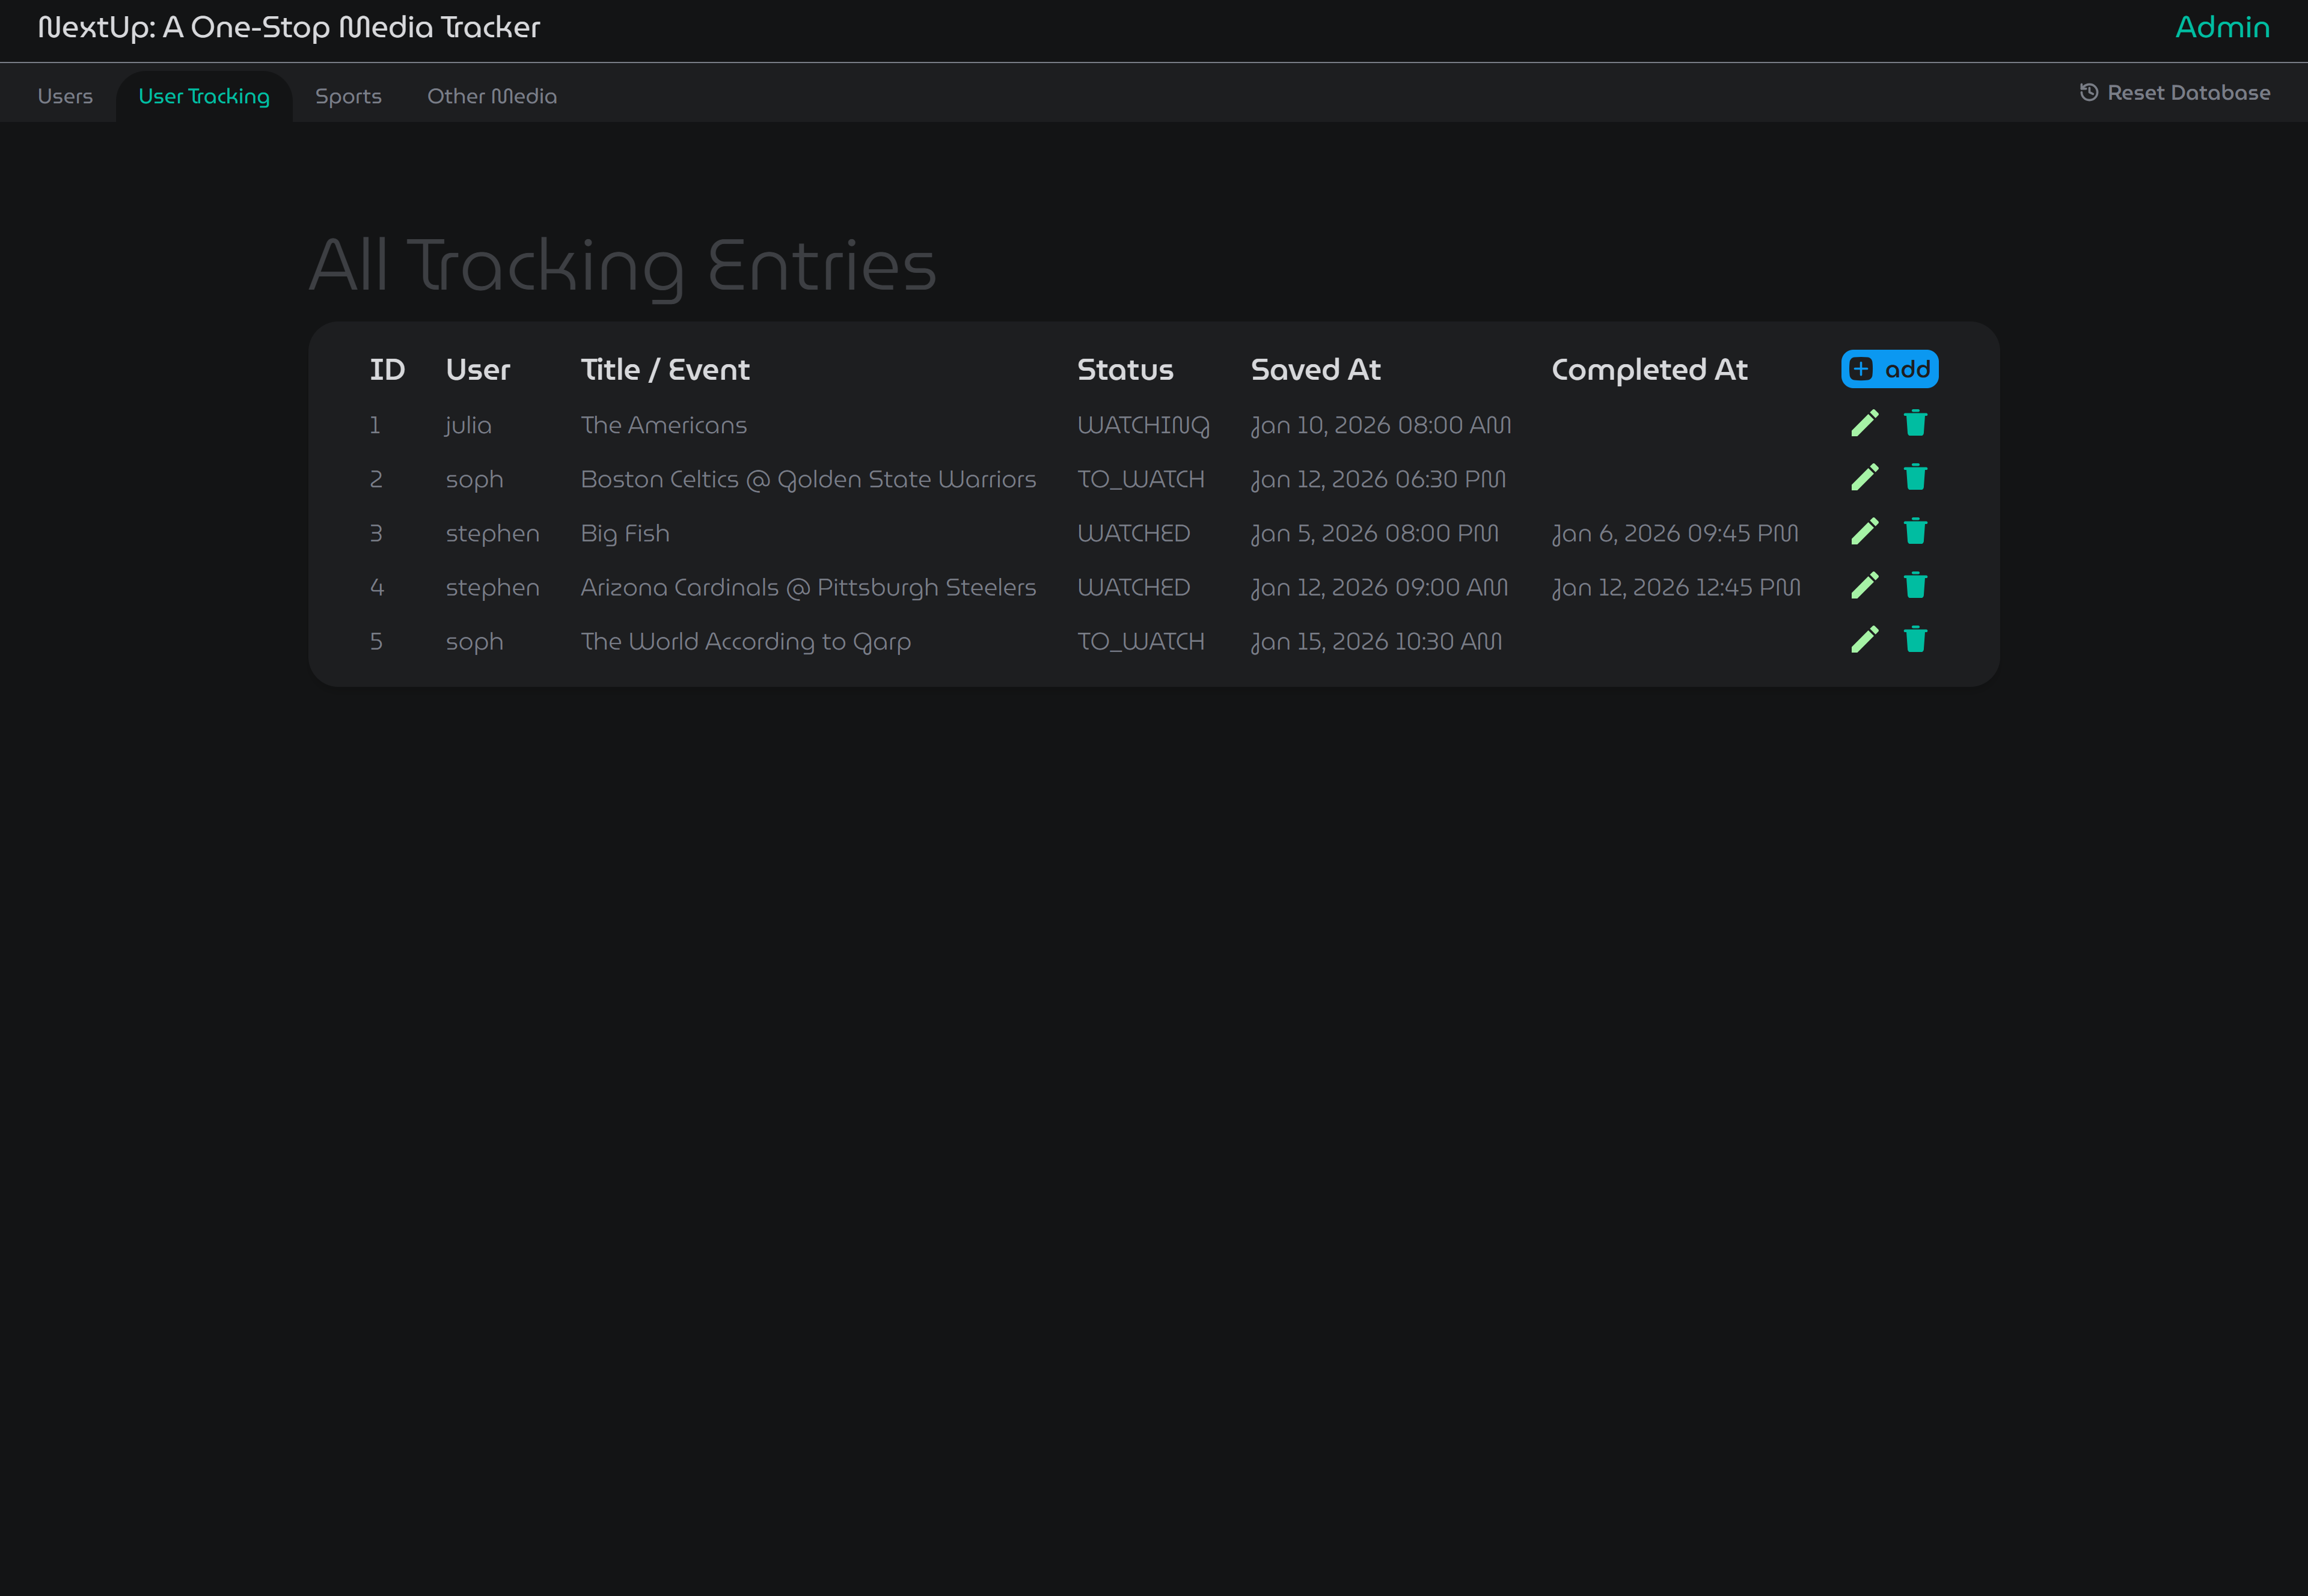Edit stephen's Big Fish entry
Viewport: 2308px width, 1596px height.
1864,532
